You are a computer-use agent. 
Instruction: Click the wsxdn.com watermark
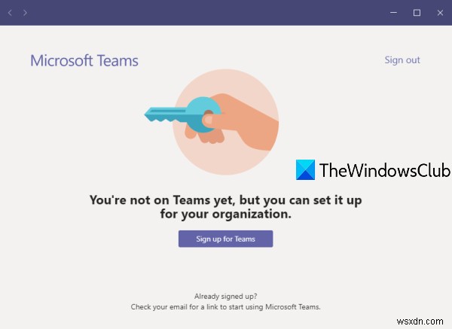tap(420, 321)
